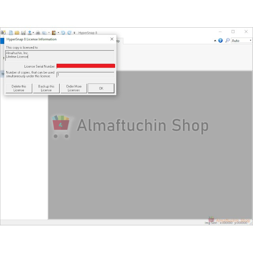Click Backup this License button
Screen dimensions: 253x253
pyautogui.click(x=46, y=88)
